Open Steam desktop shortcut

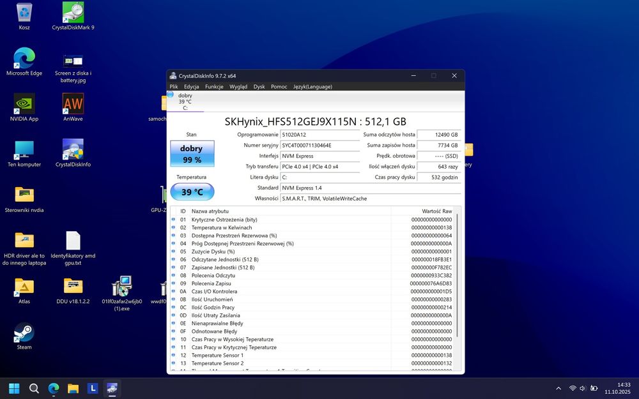pyautogui.click(x=24, y=336)
